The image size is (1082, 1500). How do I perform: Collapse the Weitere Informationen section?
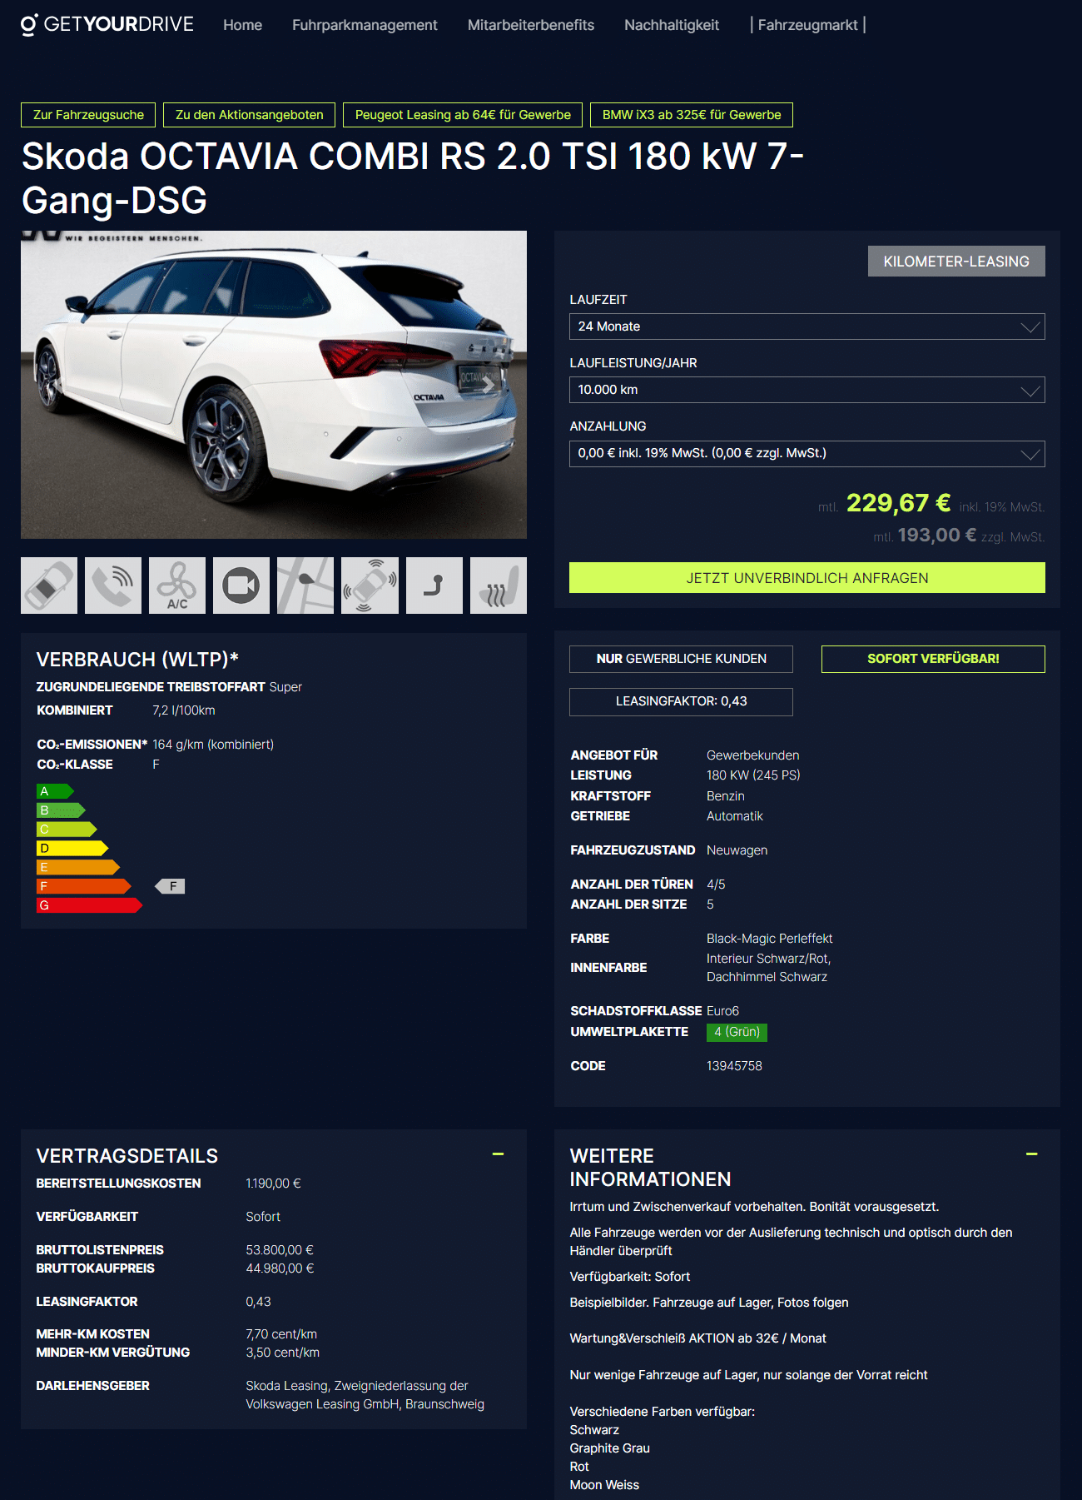tap(1031, 1154)
